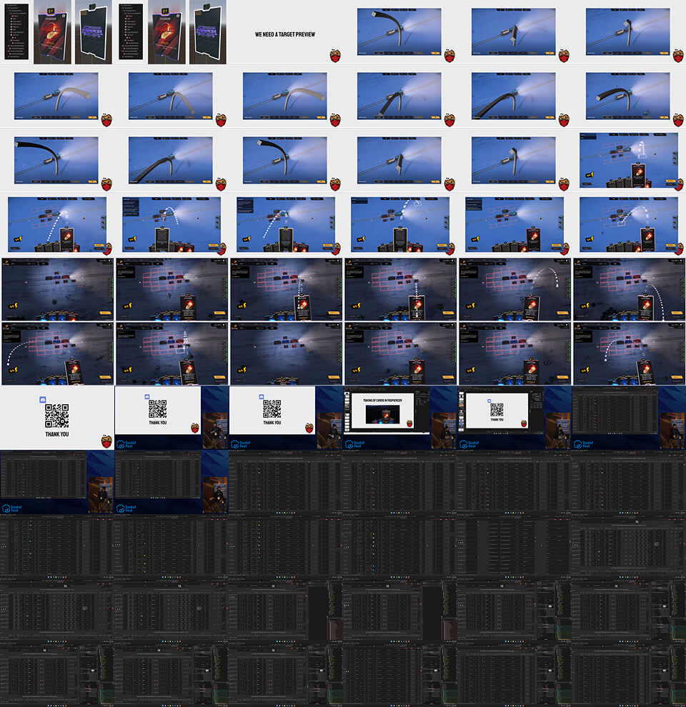Click mascot logo on target preview slide
686x707 pixels.
(335, 55)
